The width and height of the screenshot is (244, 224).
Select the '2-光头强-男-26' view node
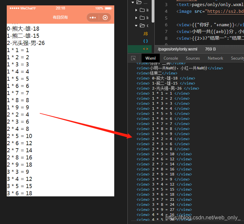(x=168, y=88)
